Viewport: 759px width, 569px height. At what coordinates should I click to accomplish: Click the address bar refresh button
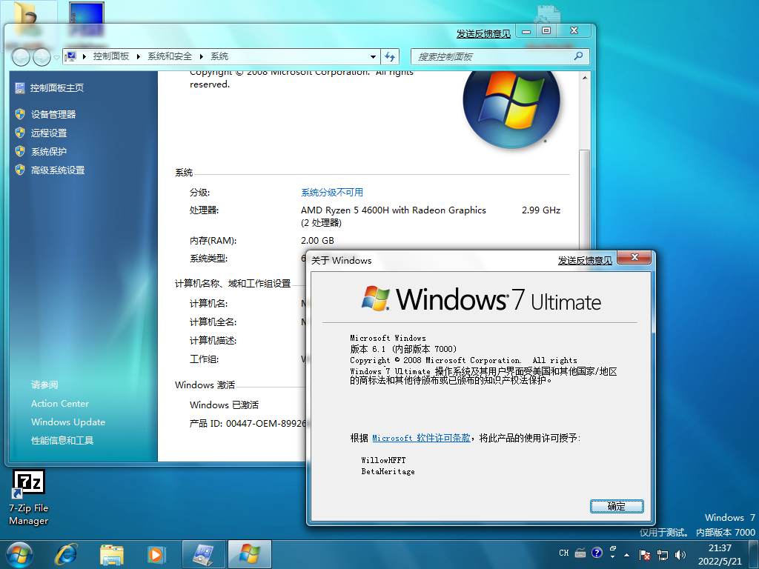[390, 56]
